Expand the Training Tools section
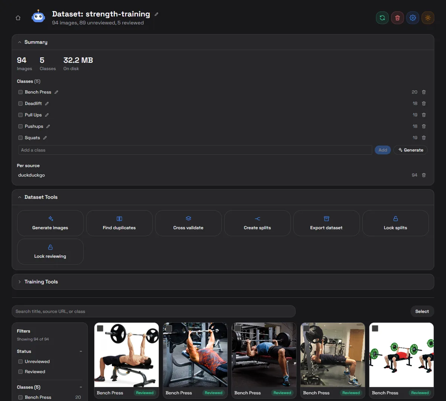Screen dimensions: 446x401 point(20,282)
